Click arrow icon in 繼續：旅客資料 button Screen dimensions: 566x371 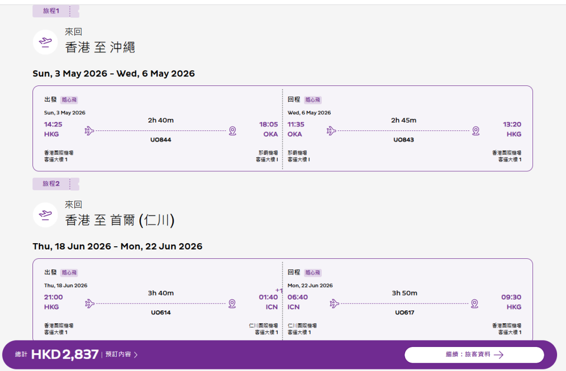(x=498, y=355)
